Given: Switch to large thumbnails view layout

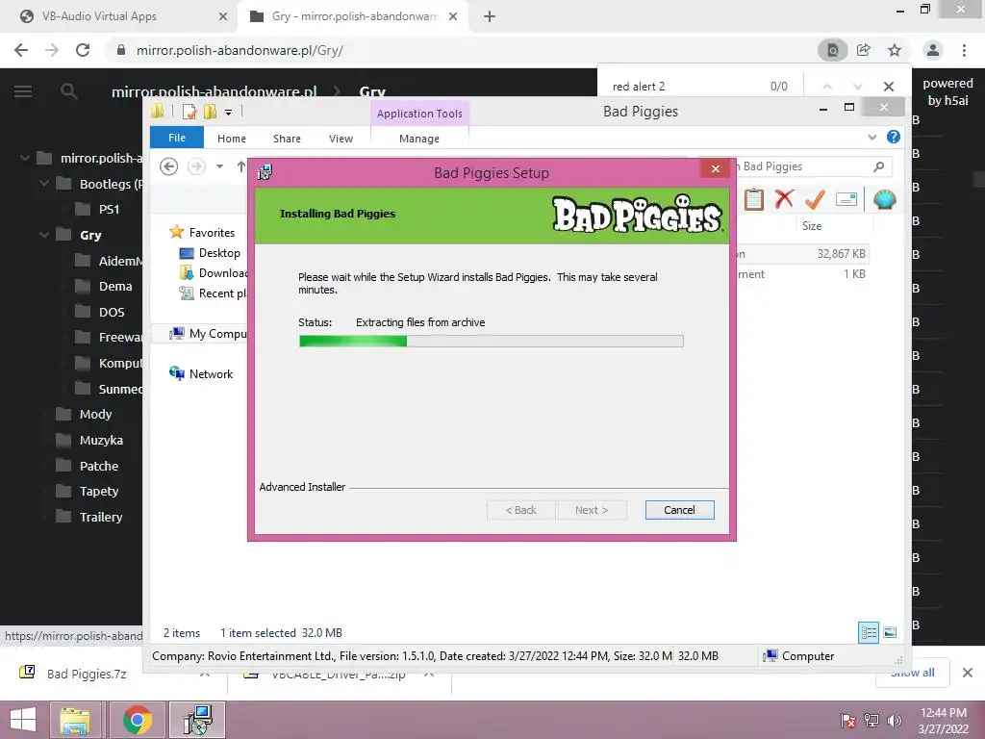Looking at the screenshot, I should tap(890, 632).
